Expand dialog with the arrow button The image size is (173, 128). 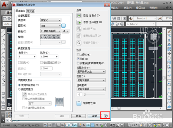point(106,116)
